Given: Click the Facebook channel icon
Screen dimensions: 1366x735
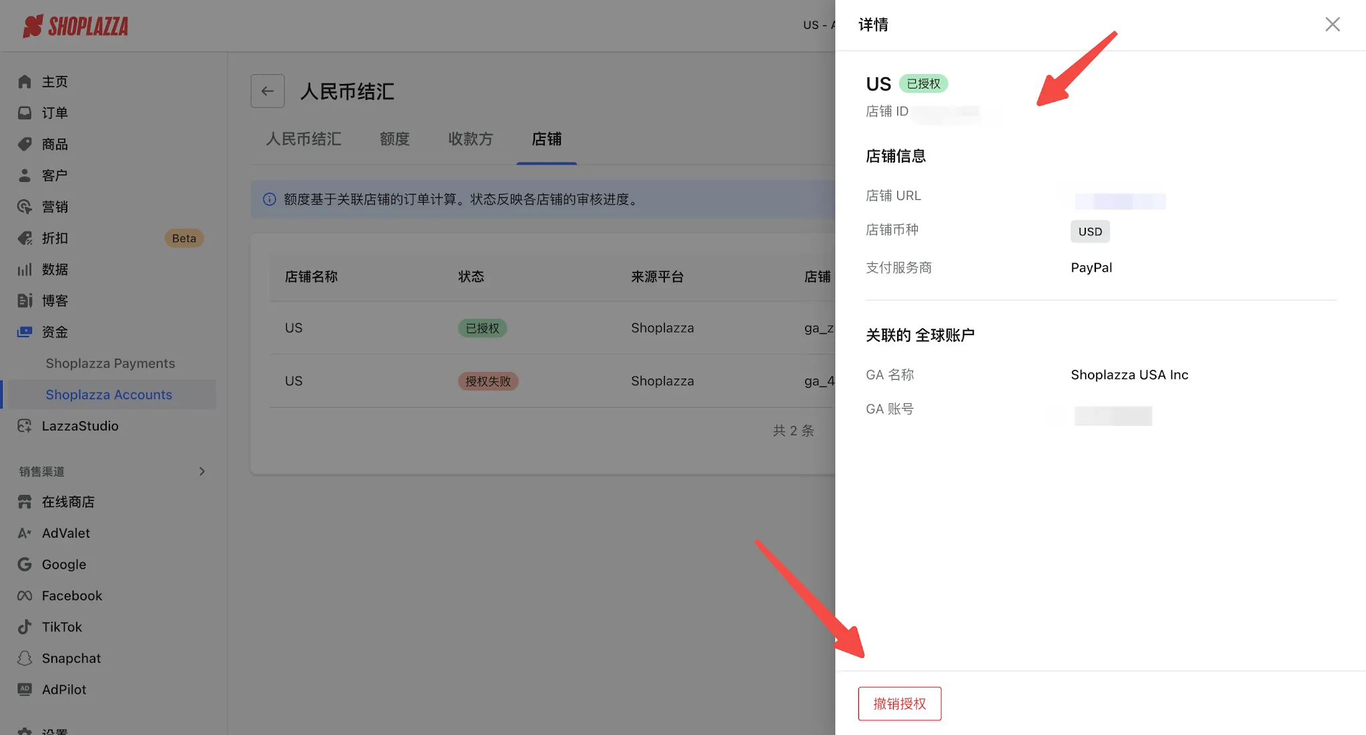Looking at the screenshot, I should tap(25, 596).
